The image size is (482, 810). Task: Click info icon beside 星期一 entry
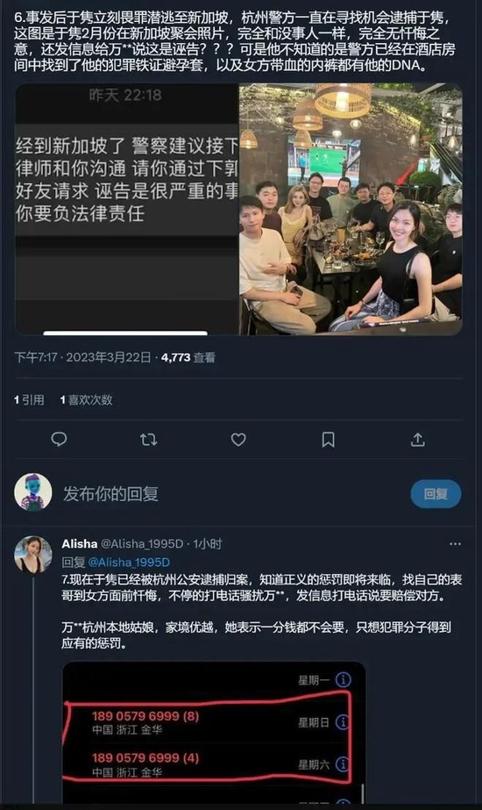343,680
